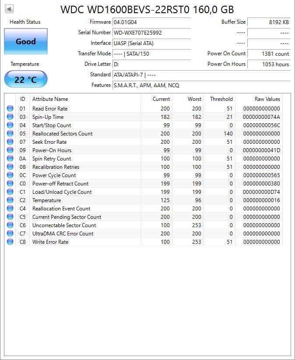Click the Threshold column header
Screen dimensions: 295x360
tap(221, 99)
